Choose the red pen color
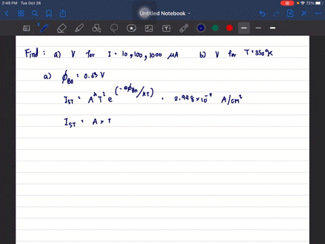 click(x=230, y=28)
